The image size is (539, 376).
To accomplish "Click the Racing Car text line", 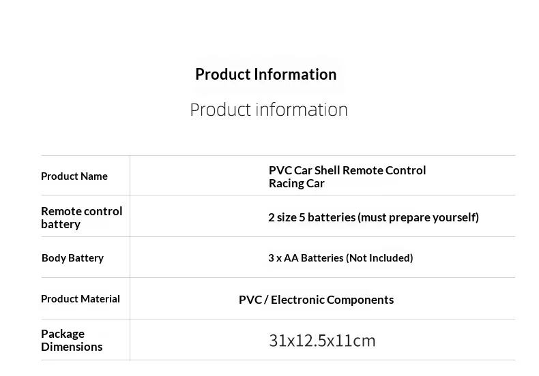I will point(296,183).
